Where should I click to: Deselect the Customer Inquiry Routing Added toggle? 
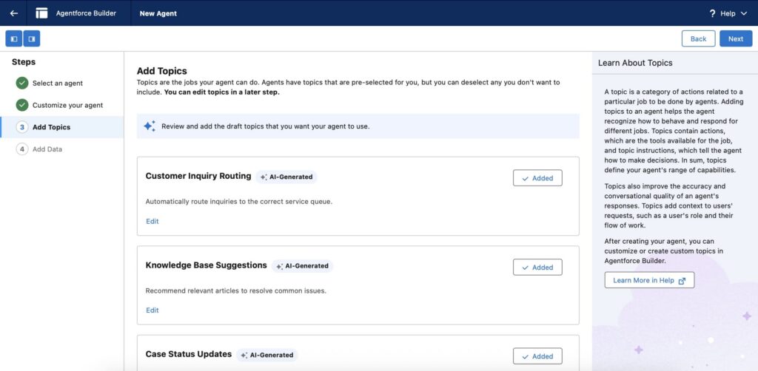pos(537,178)
